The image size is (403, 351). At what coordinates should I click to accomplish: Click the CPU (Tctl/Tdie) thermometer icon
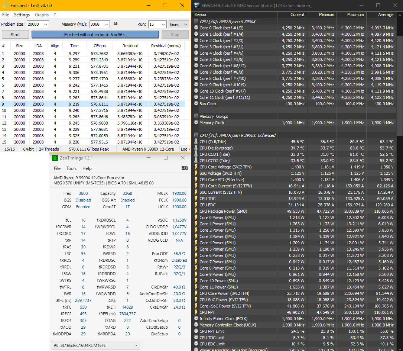click(196, 142)
